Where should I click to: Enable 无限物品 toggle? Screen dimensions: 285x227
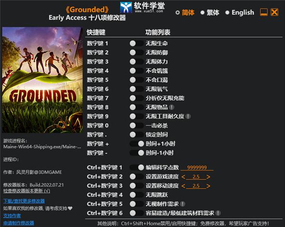click(137, 107)
